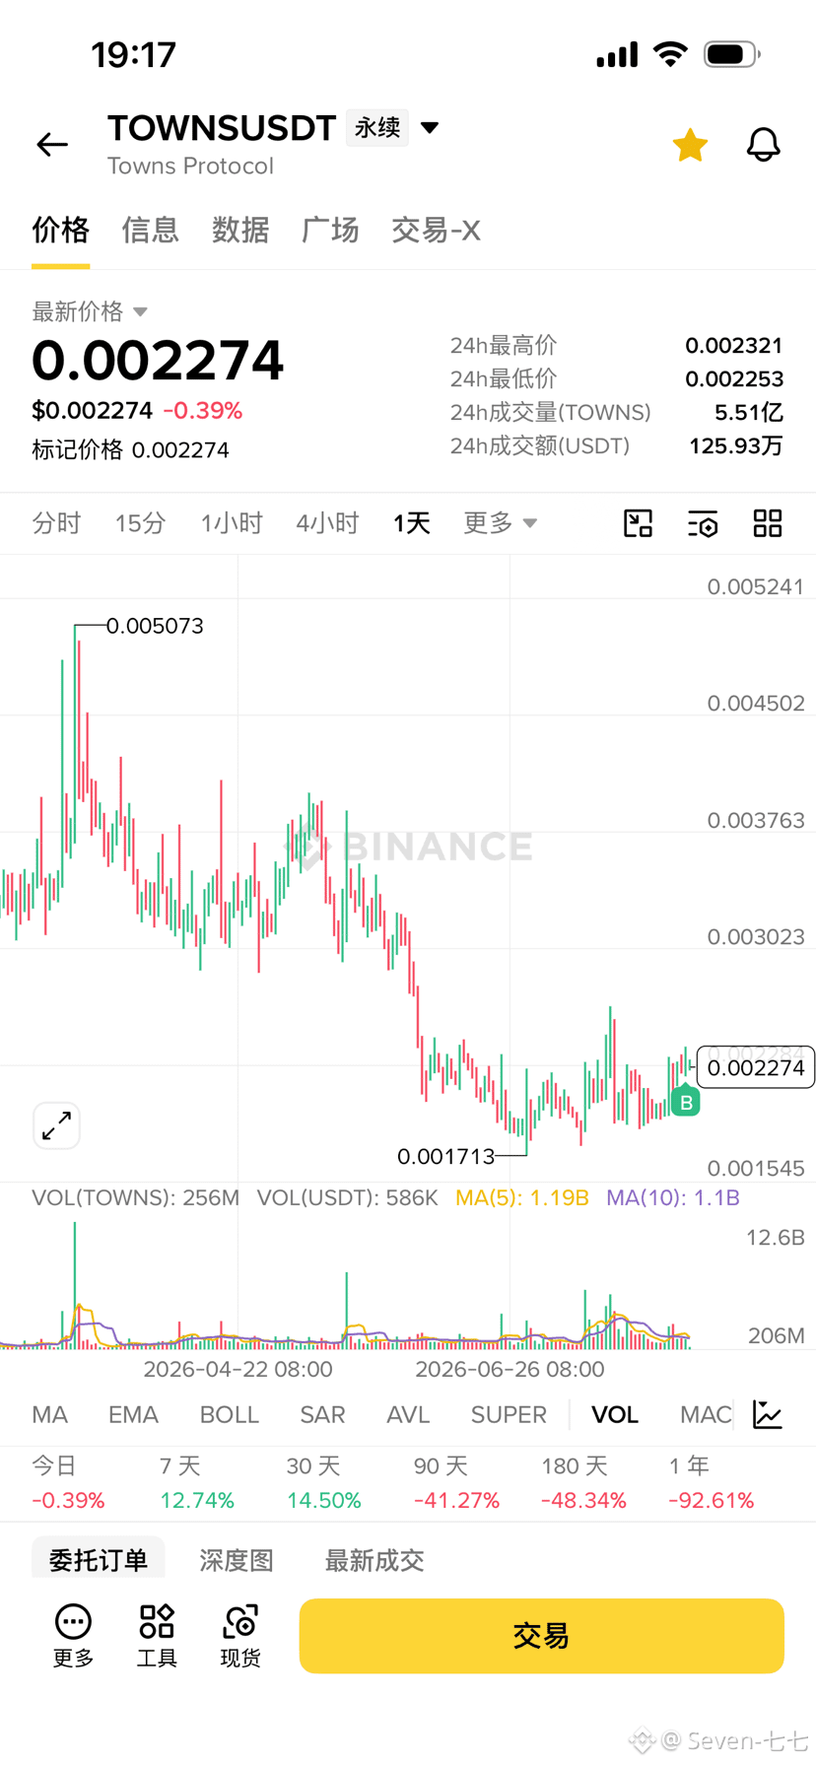Select 30 天 change of 14.50%
This screenshot has height=1766, width=816.
324,1500
